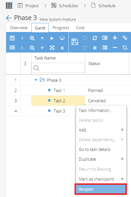The width and height of the screenshot is (131, 197).
Task: Zoom in on the Gantt chart
Action: click(32, 38)
